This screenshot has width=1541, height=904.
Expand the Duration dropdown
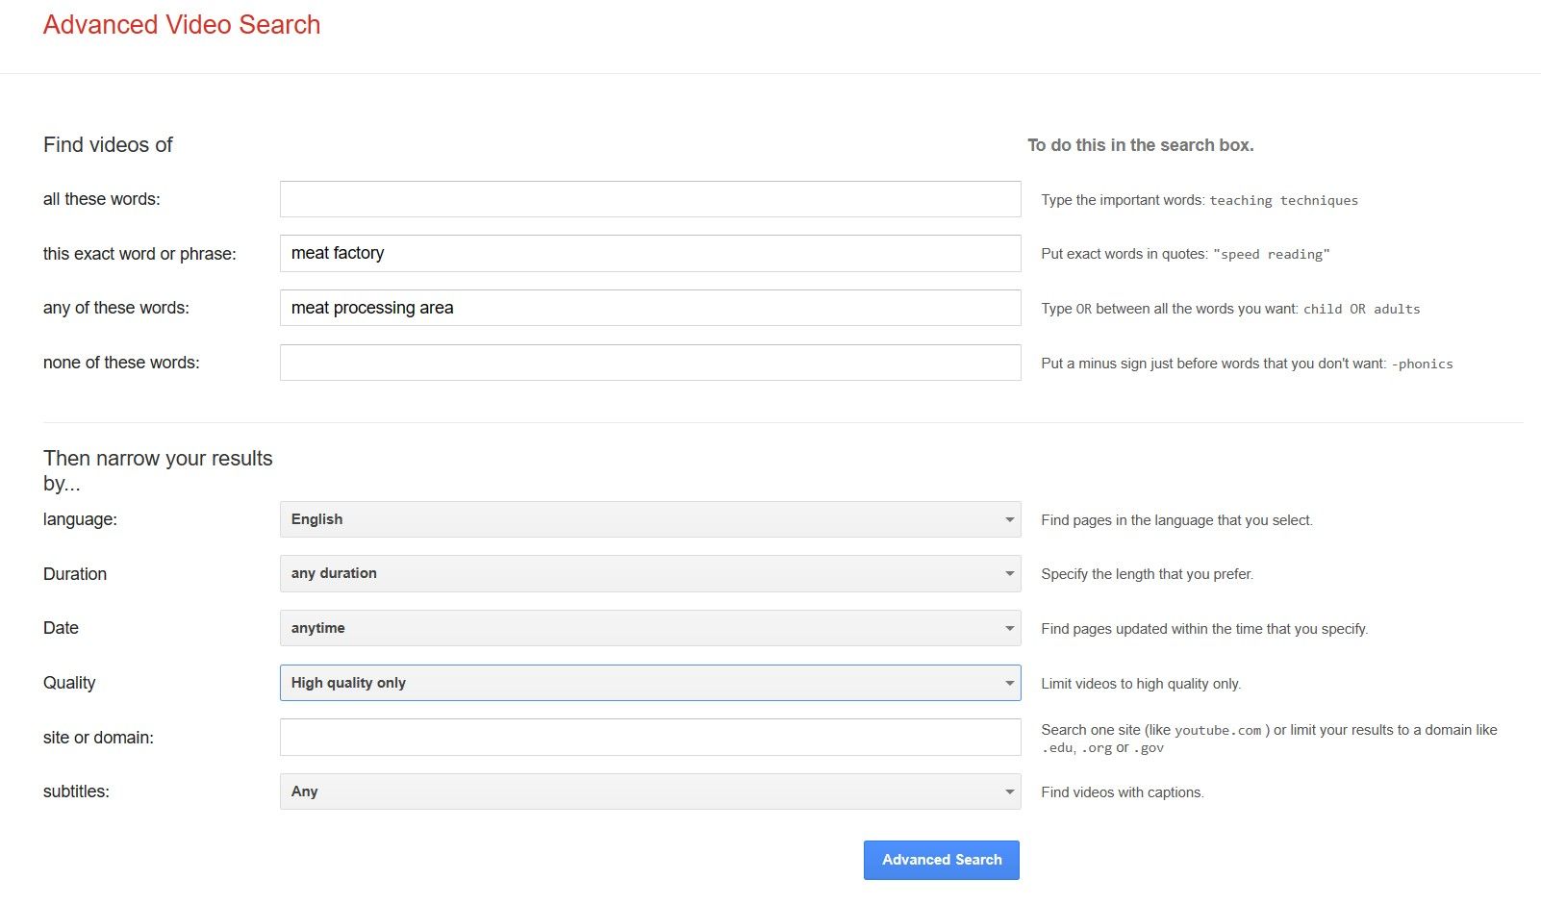[x=649, y=573]
